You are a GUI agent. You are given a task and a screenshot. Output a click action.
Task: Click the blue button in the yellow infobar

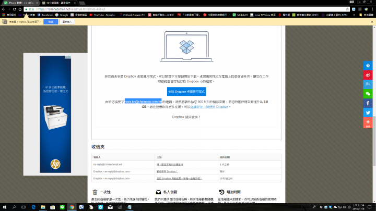click(51, 22)
